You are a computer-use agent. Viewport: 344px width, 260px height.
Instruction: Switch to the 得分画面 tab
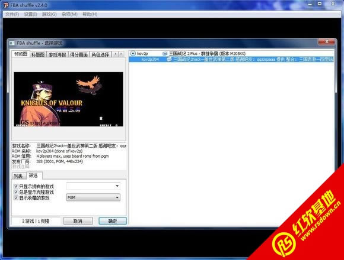(79, 54)
